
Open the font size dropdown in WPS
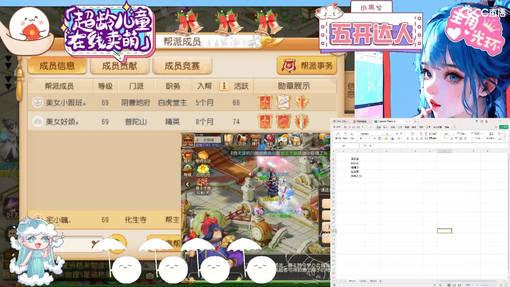pyautogui.click(x=392, y=134)
